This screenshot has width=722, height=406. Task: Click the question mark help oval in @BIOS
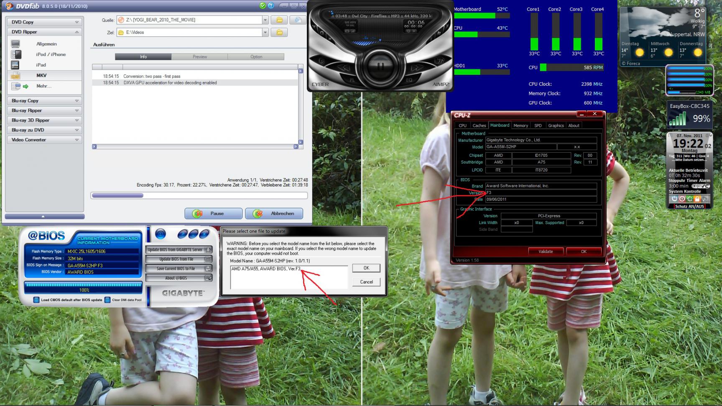(x=182, y=234)
